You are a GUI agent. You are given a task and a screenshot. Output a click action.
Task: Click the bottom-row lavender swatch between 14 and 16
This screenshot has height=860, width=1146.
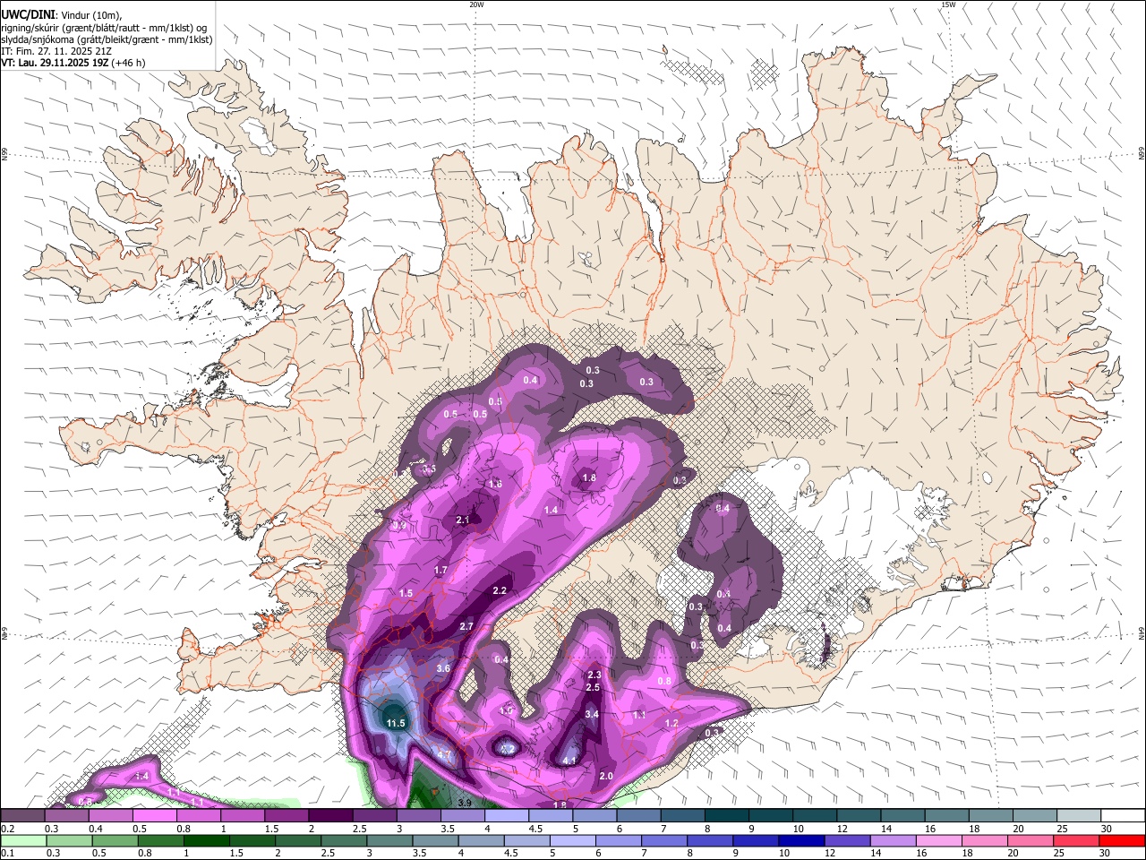[893, 840]
